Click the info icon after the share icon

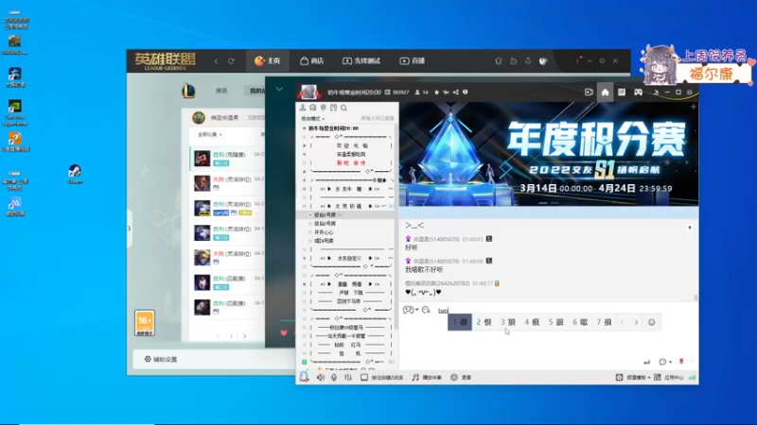coord(465,92)
